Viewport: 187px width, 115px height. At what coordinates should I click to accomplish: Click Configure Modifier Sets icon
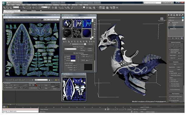coord(182,38)
